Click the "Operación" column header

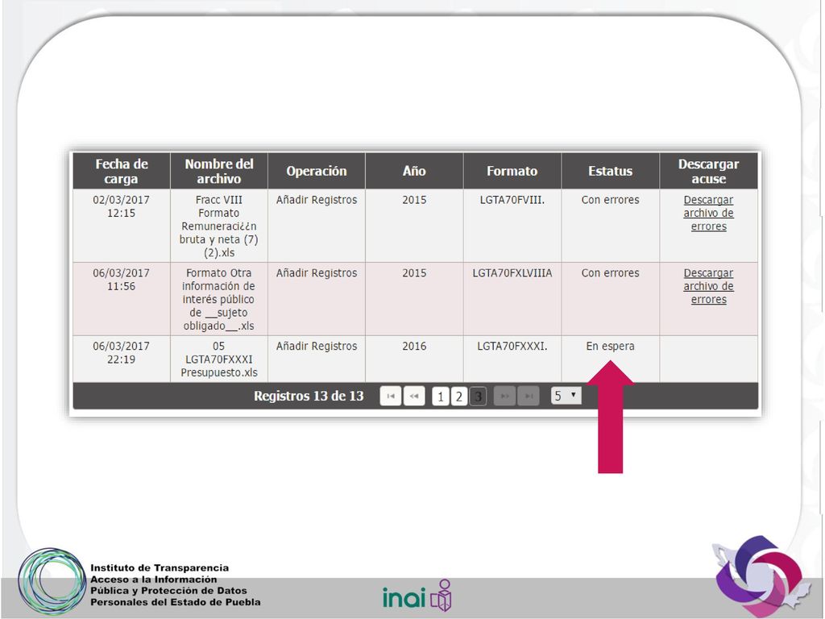pyautogui.click(x=316, y=171)
